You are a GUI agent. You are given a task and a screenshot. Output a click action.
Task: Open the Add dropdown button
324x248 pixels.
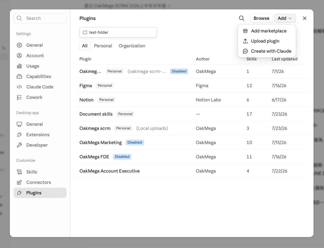pyautogui.click(x=285, y=18)
